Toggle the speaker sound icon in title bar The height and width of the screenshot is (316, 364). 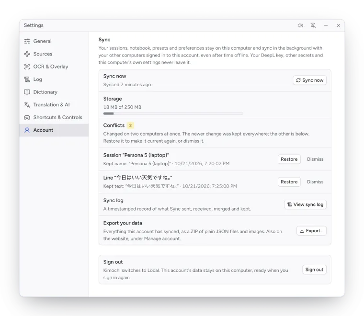pyautogui.click(x=300, y=25)
